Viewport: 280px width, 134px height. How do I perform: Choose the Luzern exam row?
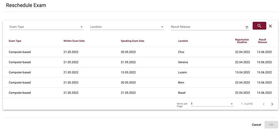(x=140, y=72)
